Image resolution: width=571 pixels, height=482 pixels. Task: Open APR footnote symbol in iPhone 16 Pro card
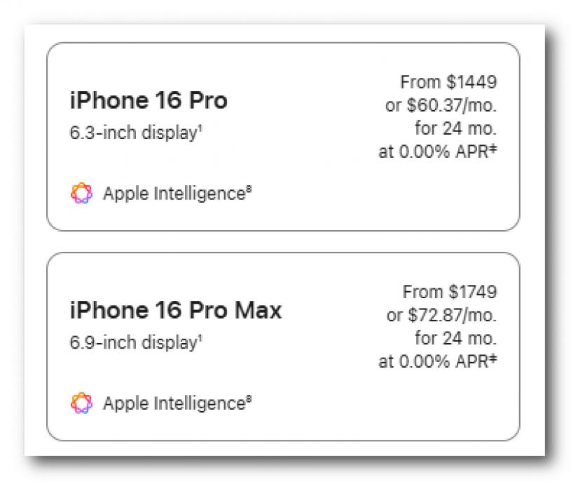(493, 150)
